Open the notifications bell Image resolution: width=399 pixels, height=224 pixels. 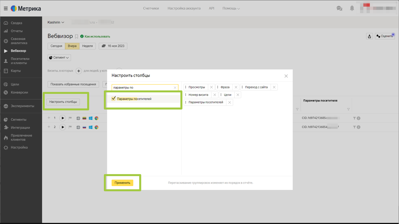(352, 8)
